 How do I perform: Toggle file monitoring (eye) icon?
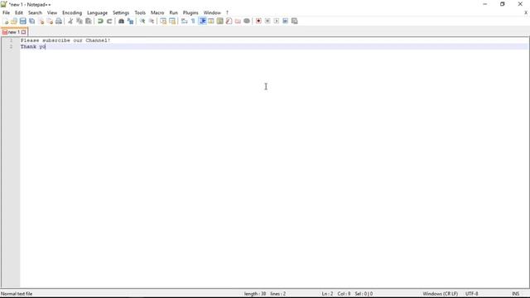(x=247, y=21)
